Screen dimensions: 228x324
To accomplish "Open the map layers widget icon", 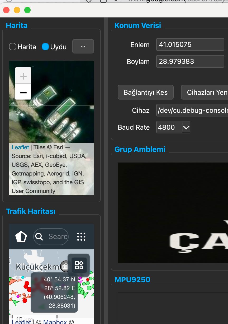I will click(x=79, y=265).
